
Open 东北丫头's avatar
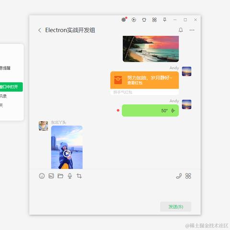[x=43, y=126]
